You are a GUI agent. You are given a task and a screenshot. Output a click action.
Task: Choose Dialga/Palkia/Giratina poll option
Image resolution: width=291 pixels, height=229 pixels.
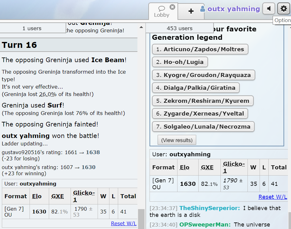(196, 88)
